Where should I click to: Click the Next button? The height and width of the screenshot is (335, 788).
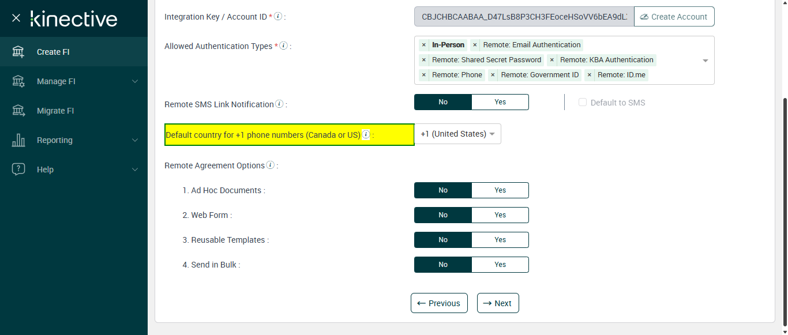498,303
